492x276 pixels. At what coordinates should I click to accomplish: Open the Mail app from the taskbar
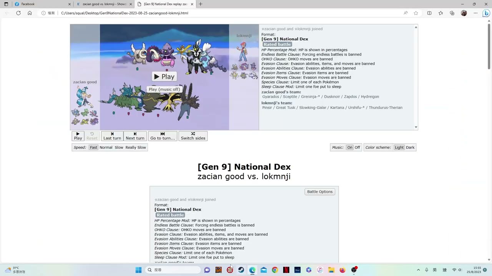tap(263, 270)
